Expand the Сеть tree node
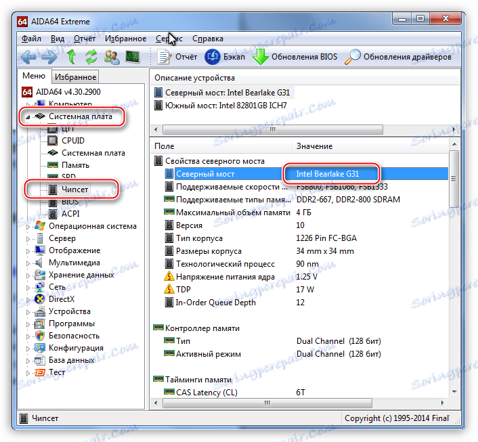Screen dimensions: 478x442 click(x=28, y=288)
